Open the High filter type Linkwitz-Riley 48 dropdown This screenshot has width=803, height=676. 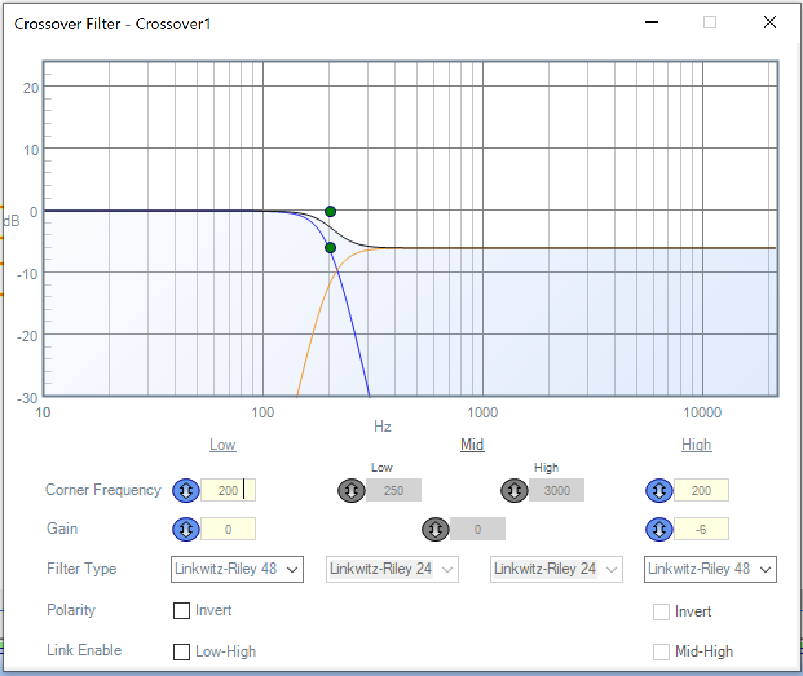[711, 569]
